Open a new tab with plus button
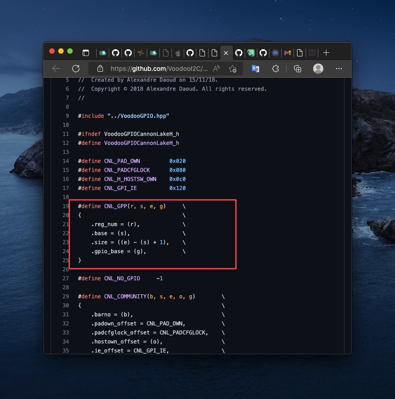The height and width of the screenshot is (399, 395). click(x=326, y=53)
